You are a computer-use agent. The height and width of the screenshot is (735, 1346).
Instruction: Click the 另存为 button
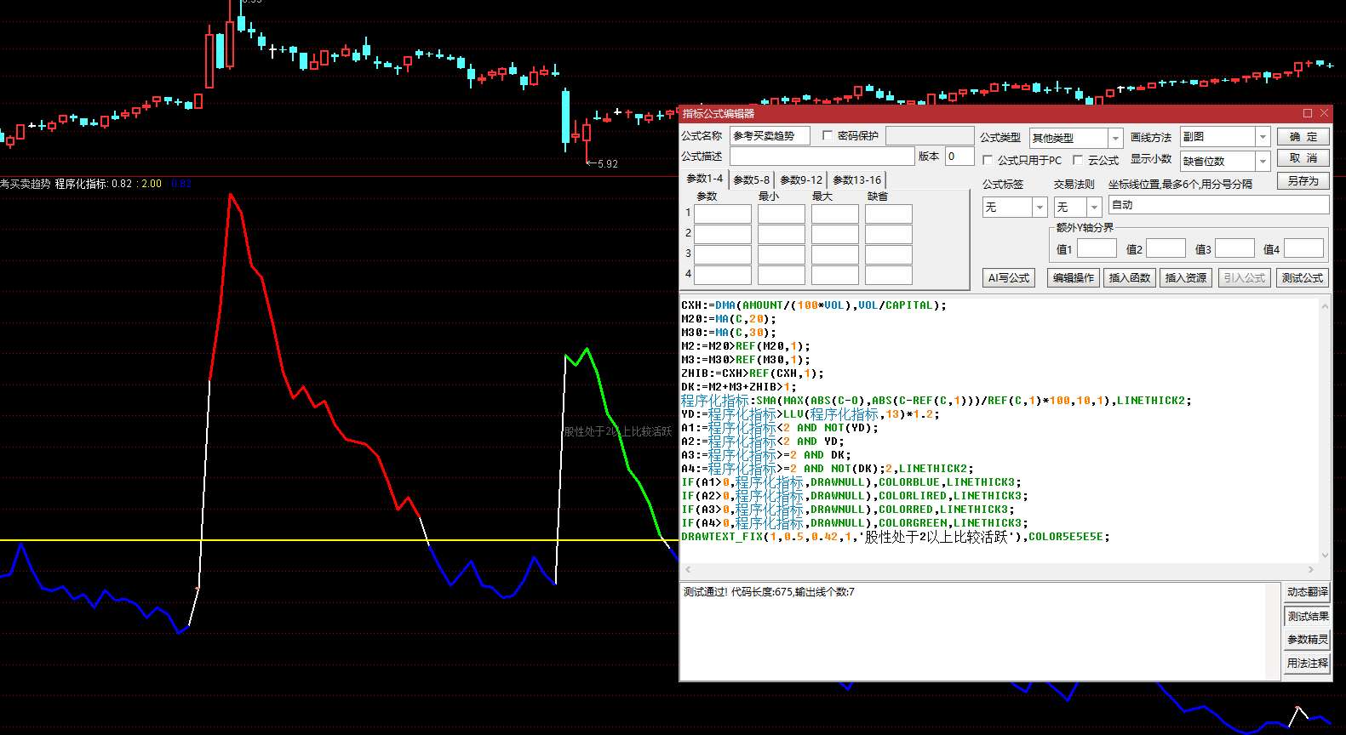[x=1303, y=181]
